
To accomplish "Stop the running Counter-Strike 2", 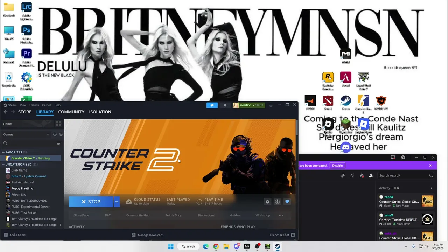I will click(x=91, y=202).
